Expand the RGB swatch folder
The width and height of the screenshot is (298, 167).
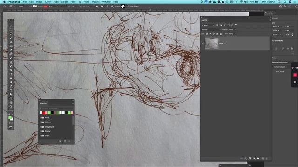point(40,117)
